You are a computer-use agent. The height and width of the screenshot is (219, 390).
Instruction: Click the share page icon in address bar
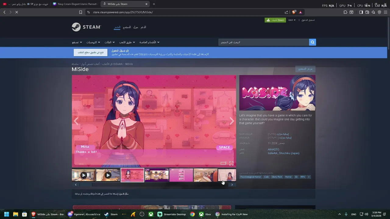[x=286, y=12]
